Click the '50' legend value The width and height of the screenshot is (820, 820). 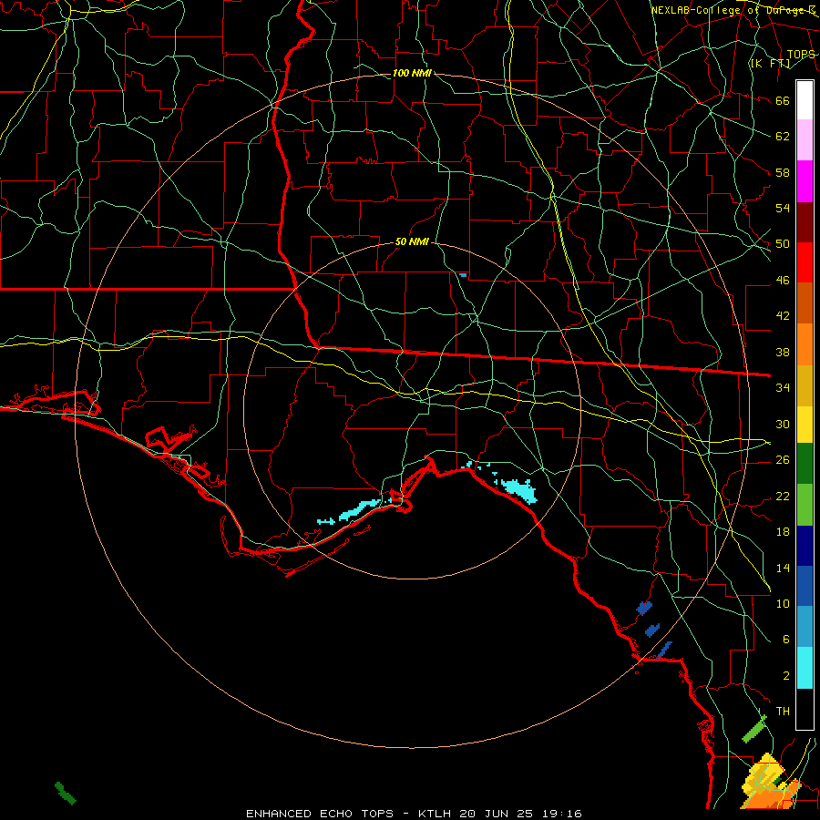[x=783, y=244]
